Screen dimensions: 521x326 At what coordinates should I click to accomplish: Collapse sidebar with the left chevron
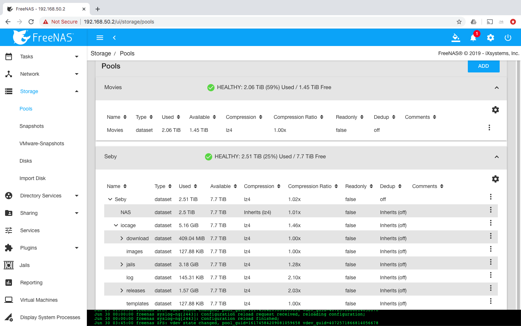pyautogui.click(x=114, y=38)
